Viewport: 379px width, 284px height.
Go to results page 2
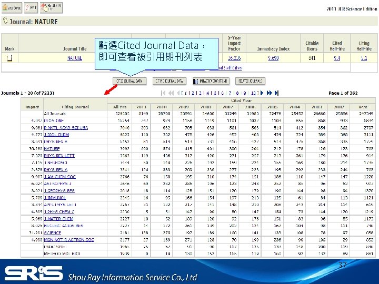coord(193,93)
